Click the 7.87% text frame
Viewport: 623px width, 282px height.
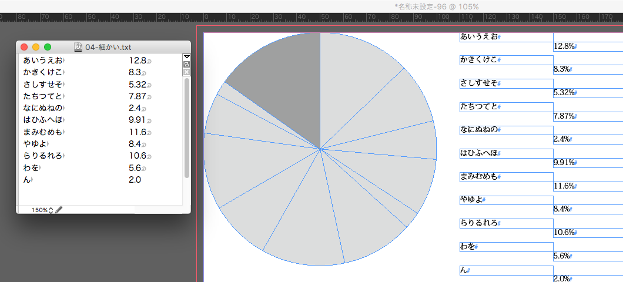pyautogui.click(x=588, y=116)
